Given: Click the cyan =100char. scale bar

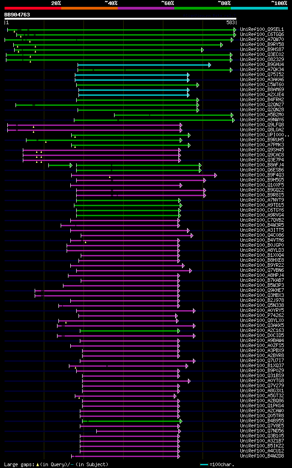Looking at the screenshot, I should [204, 465].
